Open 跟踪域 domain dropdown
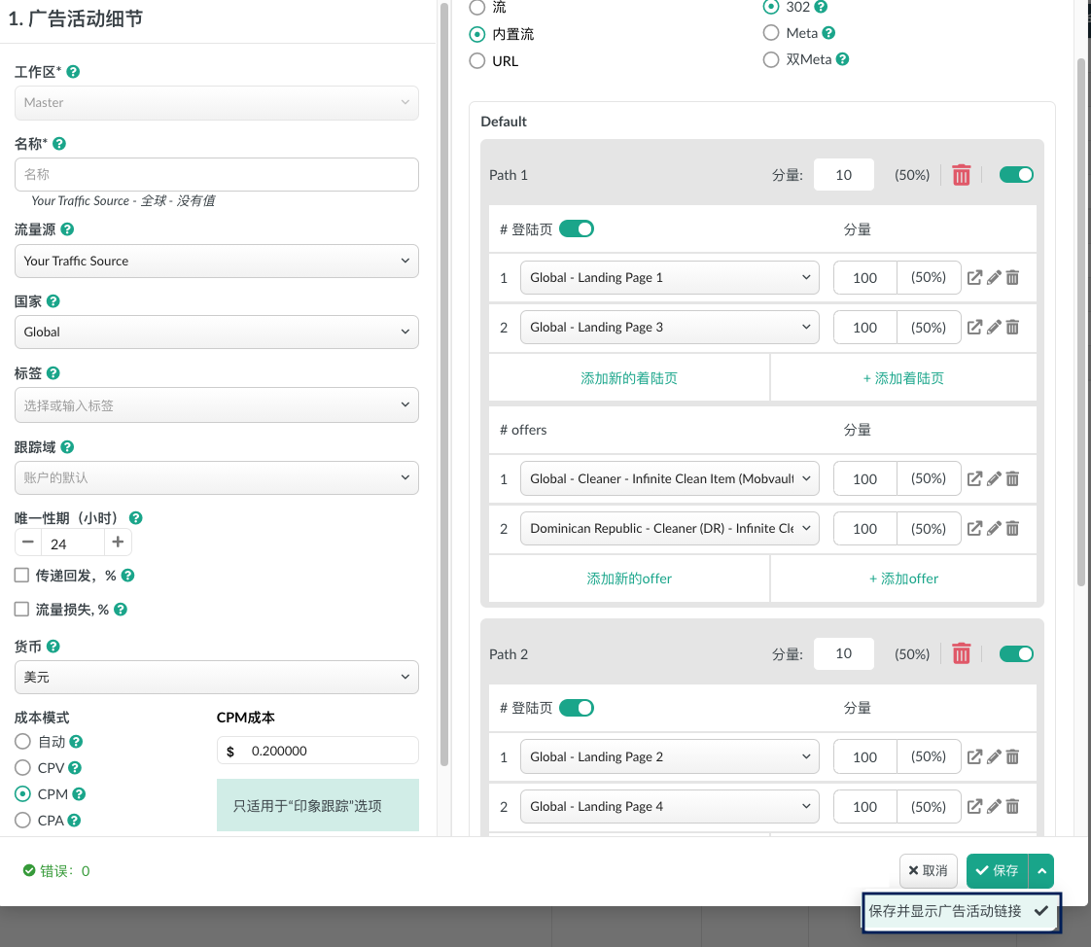This screenshot has width=1091, height=947. [217, 478]
